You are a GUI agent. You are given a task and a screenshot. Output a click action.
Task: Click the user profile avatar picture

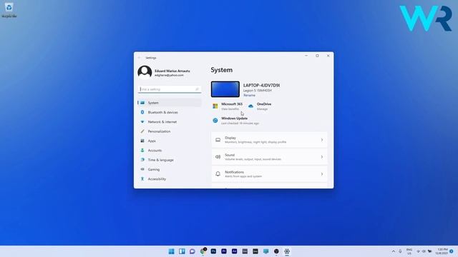point(145,72)
